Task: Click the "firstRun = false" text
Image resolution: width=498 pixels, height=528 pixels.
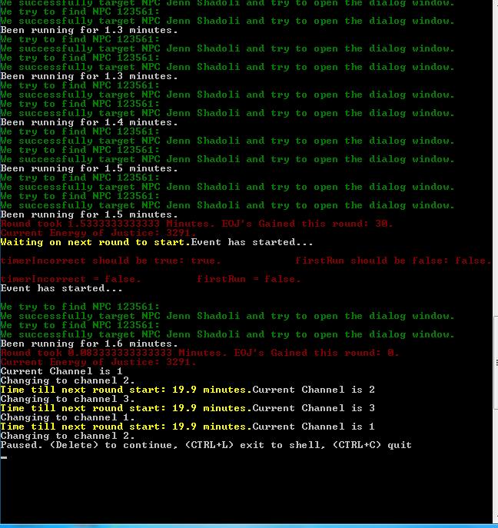Action: [248, 279]
